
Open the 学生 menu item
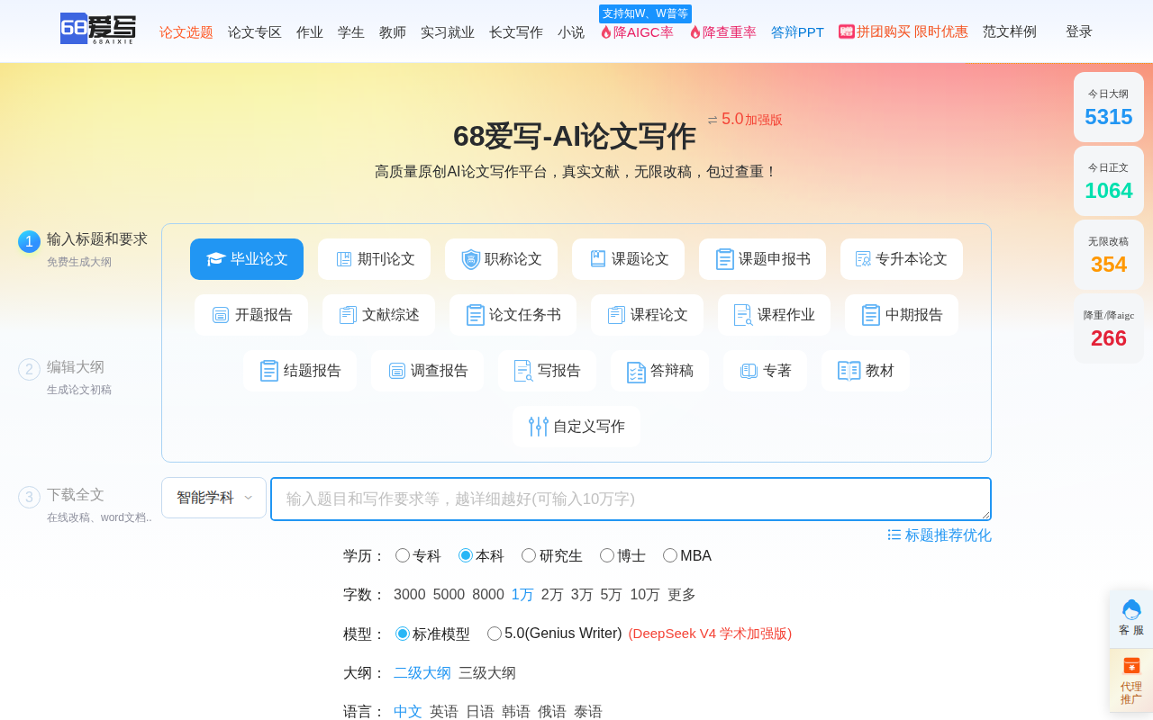point(351,32)
